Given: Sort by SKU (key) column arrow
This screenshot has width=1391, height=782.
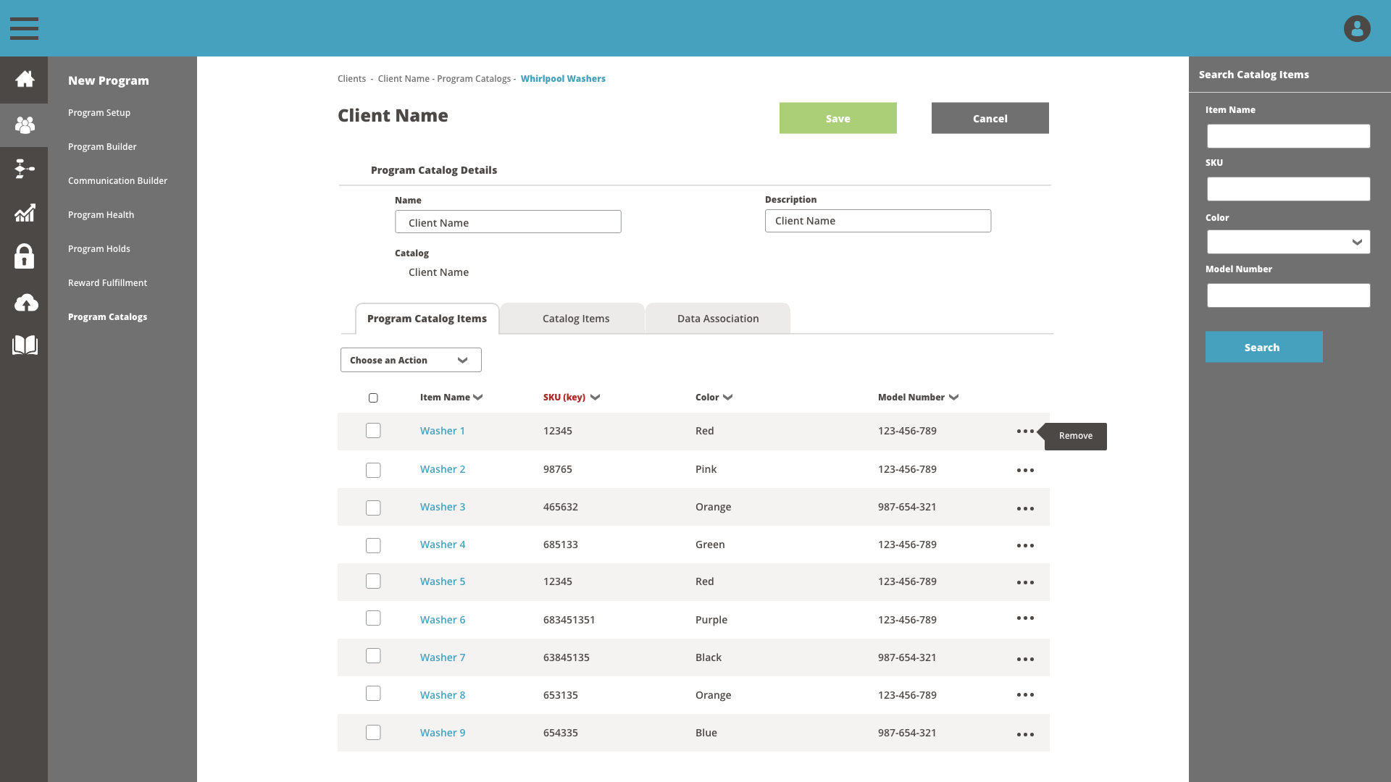Looking at the screenshot, I should point(595,398).
